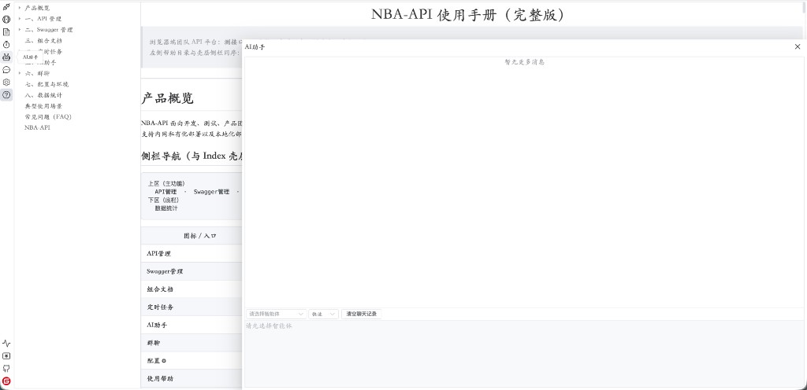Select 八、数据统计 in the help tree
807x390 pixels.
pos(44,95)
